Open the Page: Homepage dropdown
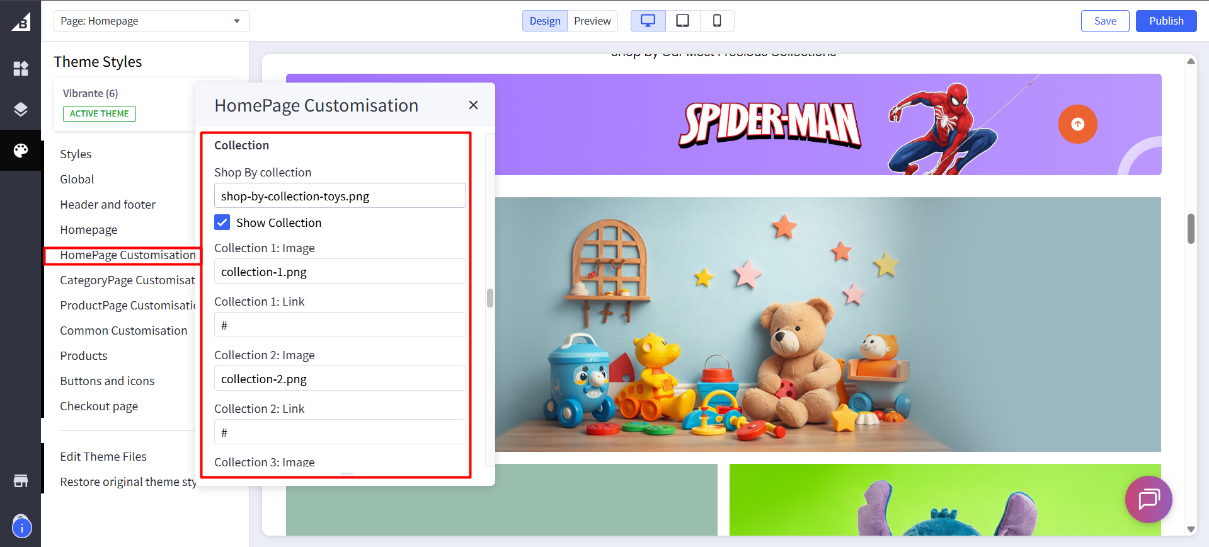The height and width of the screenshot is (547, 1209). click(152, 21)
